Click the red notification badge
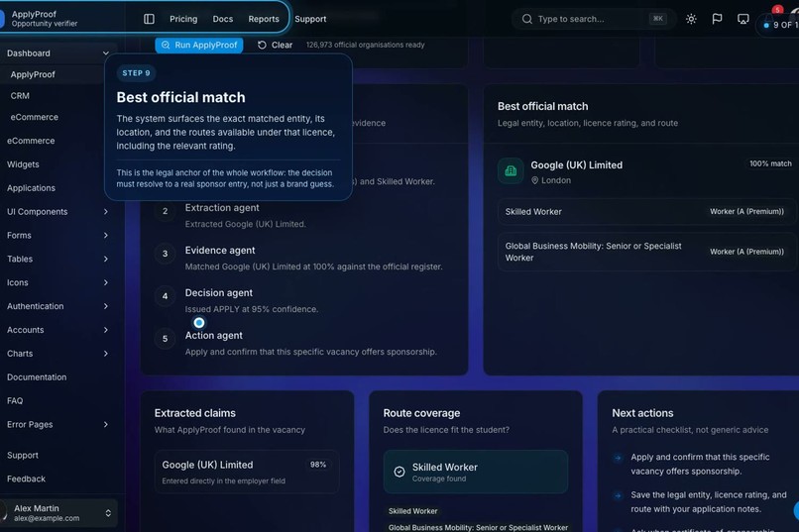799x532 pixels. [777, 10]
